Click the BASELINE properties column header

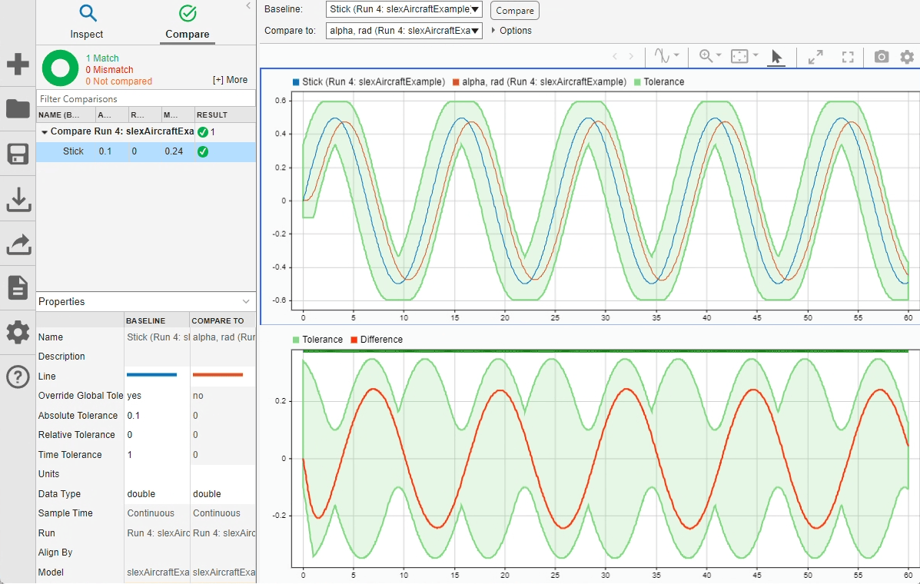(157, 320)
